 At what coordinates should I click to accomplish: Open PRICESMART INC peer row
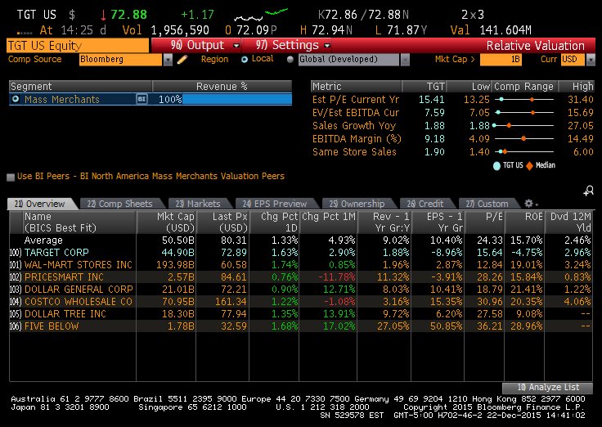click(64, 276)
